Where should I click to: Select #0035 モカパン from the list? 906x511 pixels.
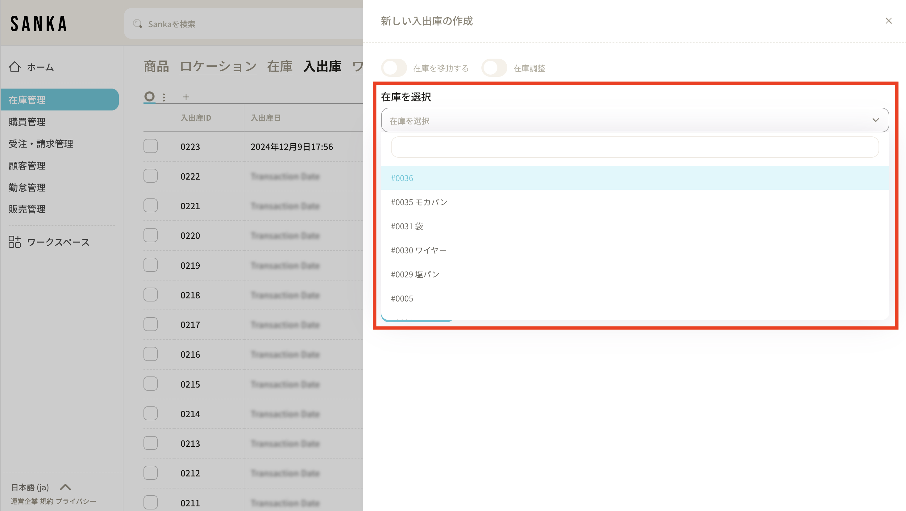pos(419,202)
